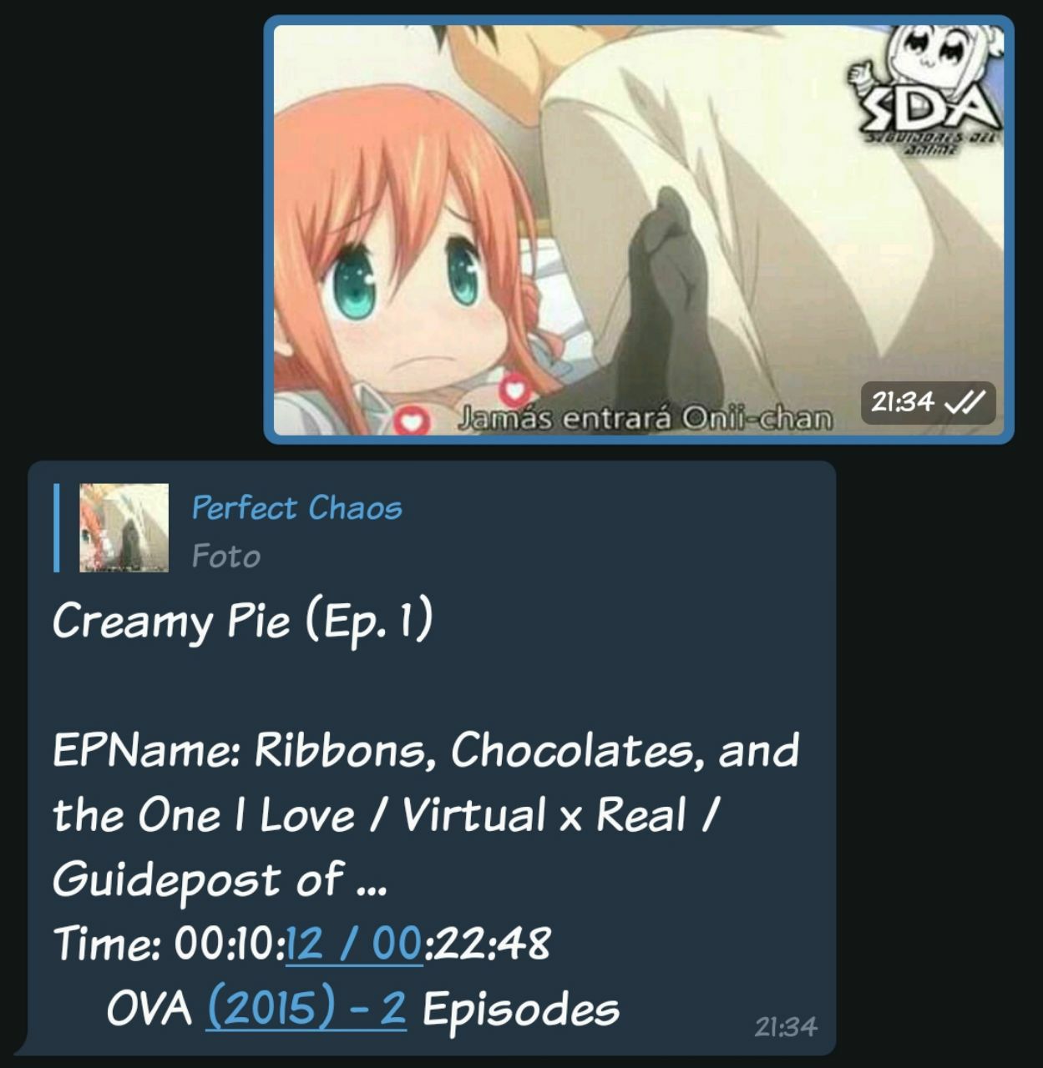The width and height of the screenshot is (1043, 1068).
Task: Click the word 'Episodes' in the message
Action: point(521,1010)
